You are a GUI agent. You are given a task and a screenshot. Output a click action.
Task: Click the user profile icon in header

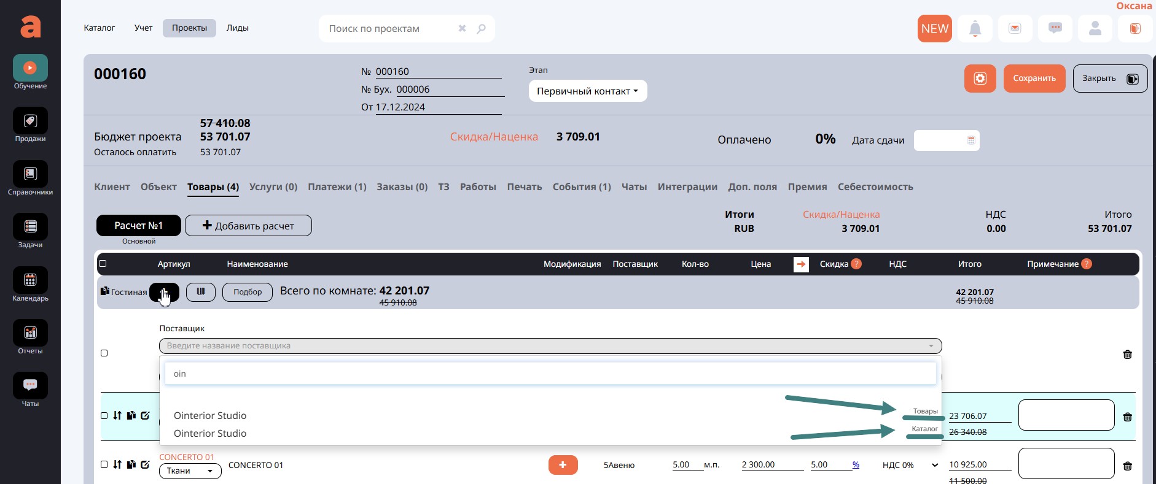(x=1095, y=29)
